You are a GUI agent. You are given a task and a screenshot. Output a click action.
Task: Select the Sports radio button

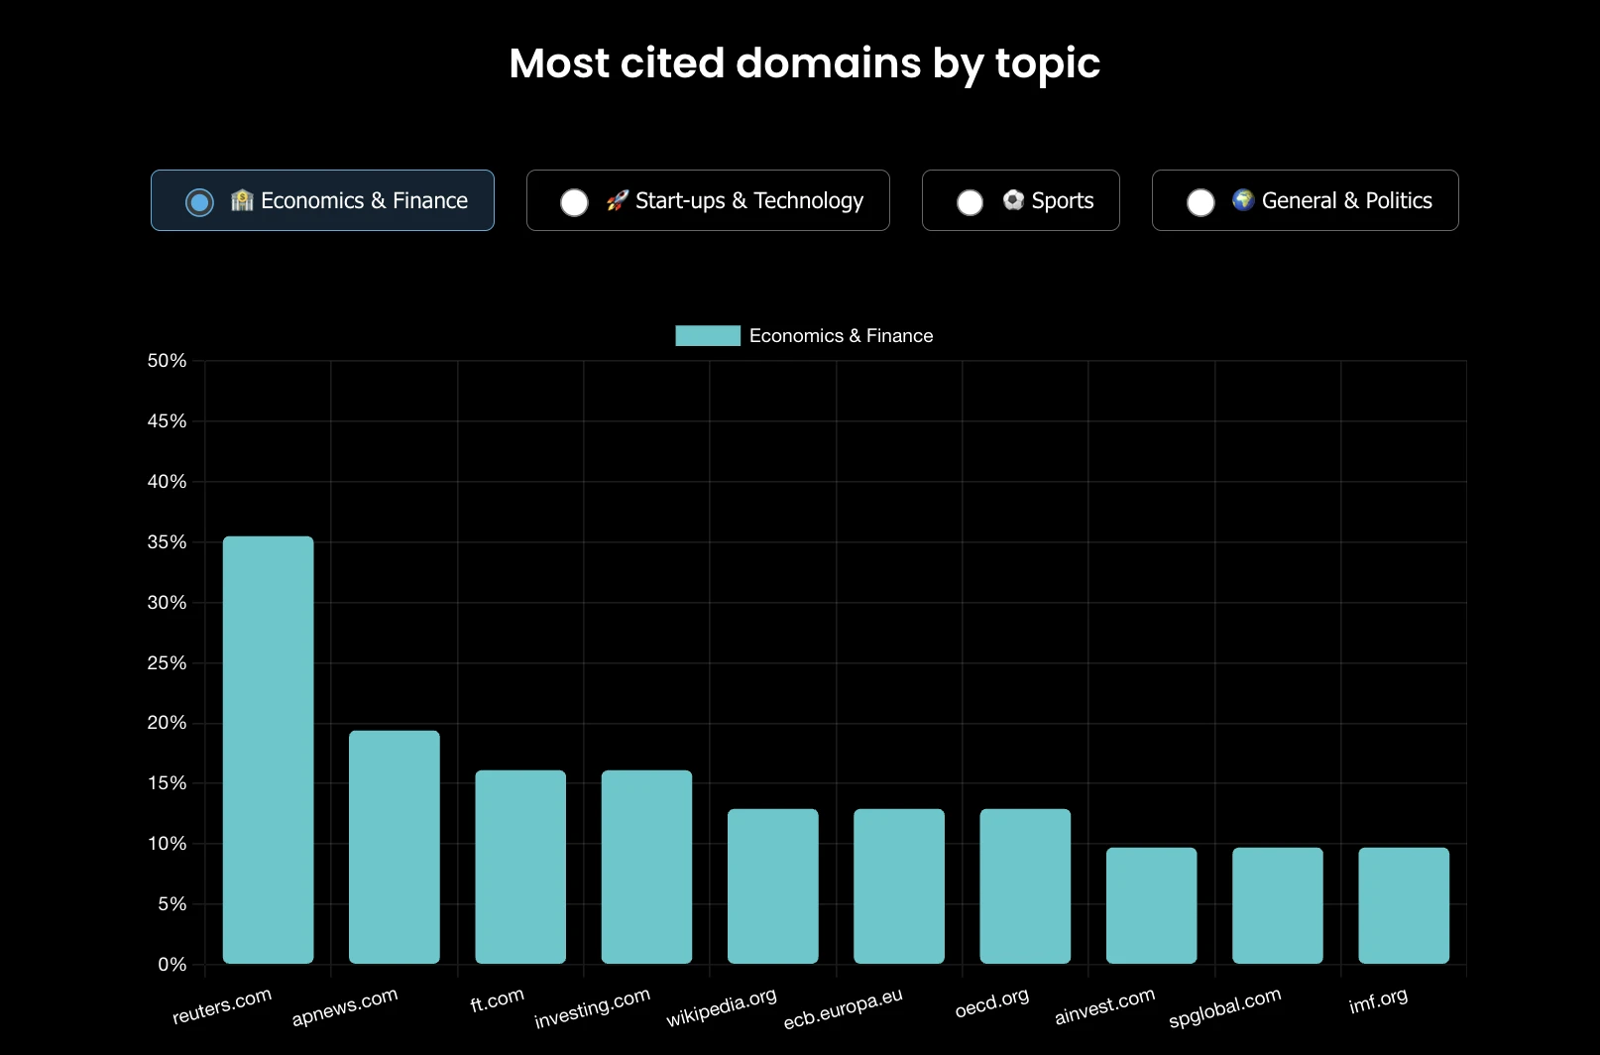(970, 202)
